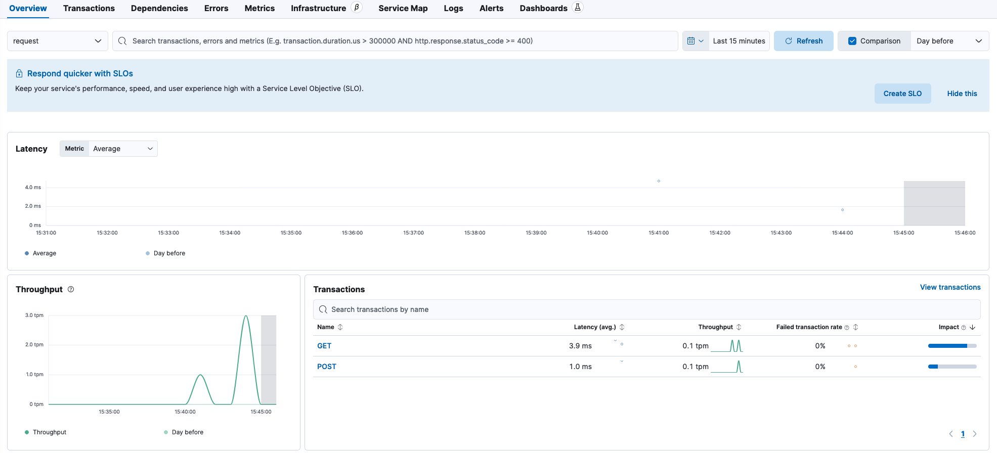
Task: Click the calendar date picker icon
Action: (x=691, y=41)
